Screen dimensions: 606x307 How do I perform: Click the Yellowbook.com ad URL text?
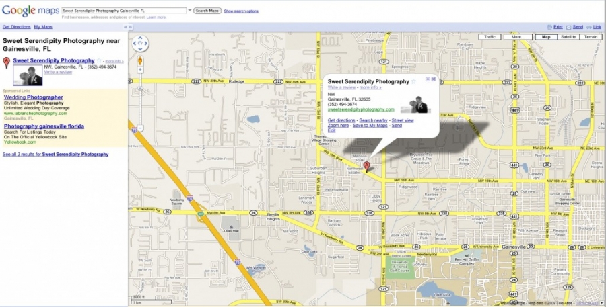[20, 142]
